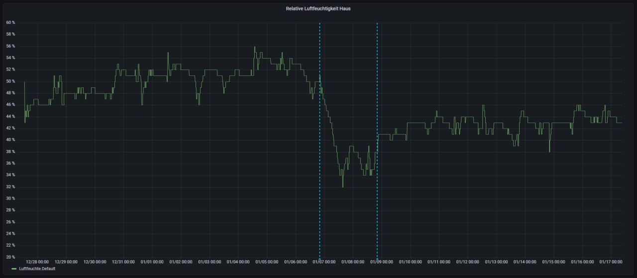The height and width of the screenshot is (278, 637).
Task: Click the '01/05 00:00' x-axis label
Action: point(267,262)
